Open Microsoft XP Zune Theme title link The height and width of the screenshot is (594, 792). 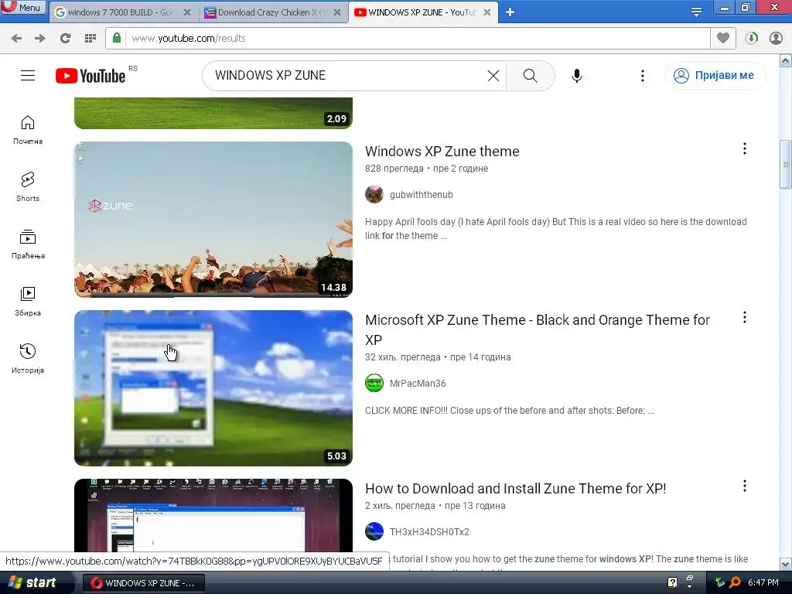[x=538, y=329]
